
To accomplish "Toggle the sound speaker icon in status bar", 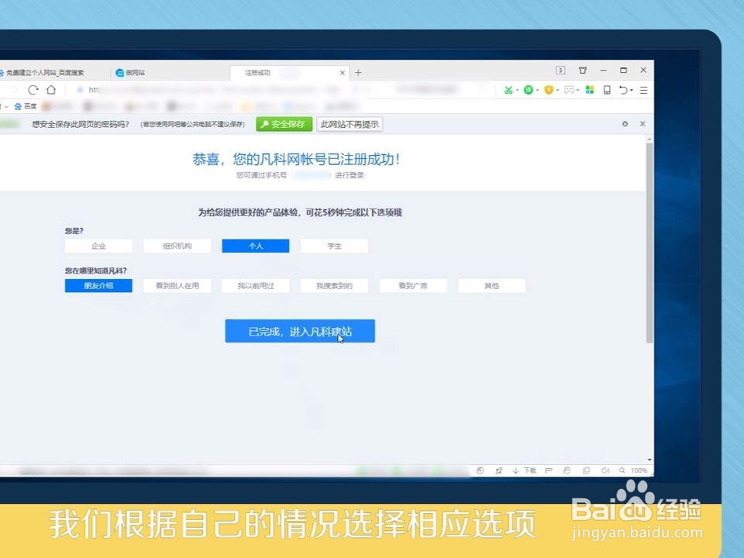I will point(605,470).
